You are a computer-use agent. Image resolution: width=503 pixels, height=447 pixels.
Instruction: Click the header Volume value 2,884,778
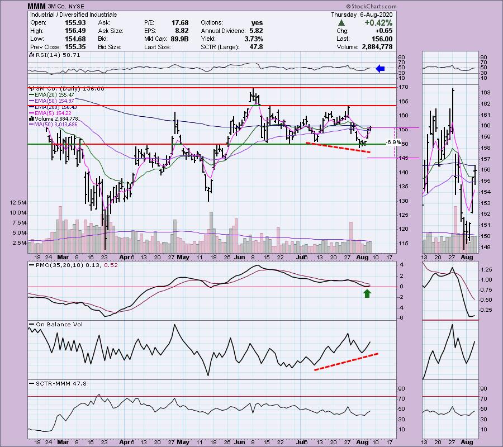377,47
